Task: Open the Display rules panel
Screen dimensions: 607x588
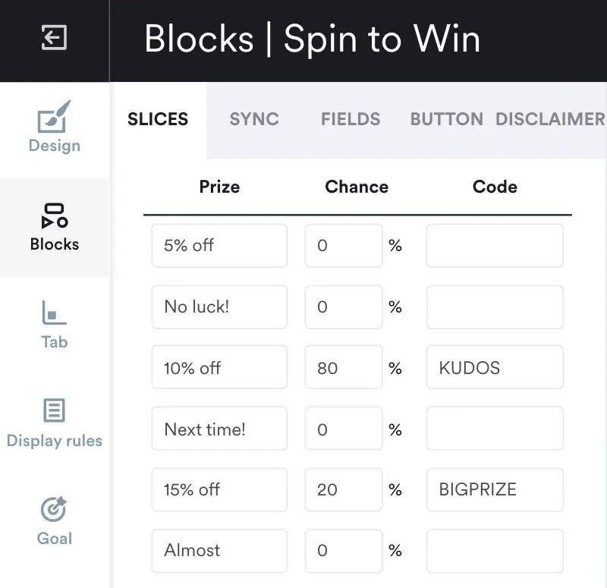Action: click(x=54, y=425)
